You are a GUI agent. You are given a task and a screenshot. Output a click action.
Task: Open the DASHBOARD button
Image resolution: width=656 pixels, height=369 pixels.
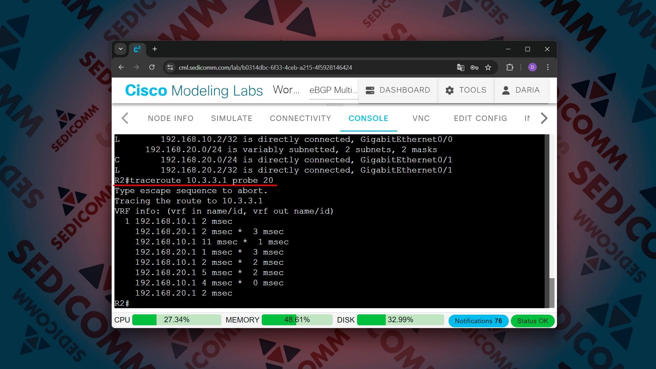398,90
